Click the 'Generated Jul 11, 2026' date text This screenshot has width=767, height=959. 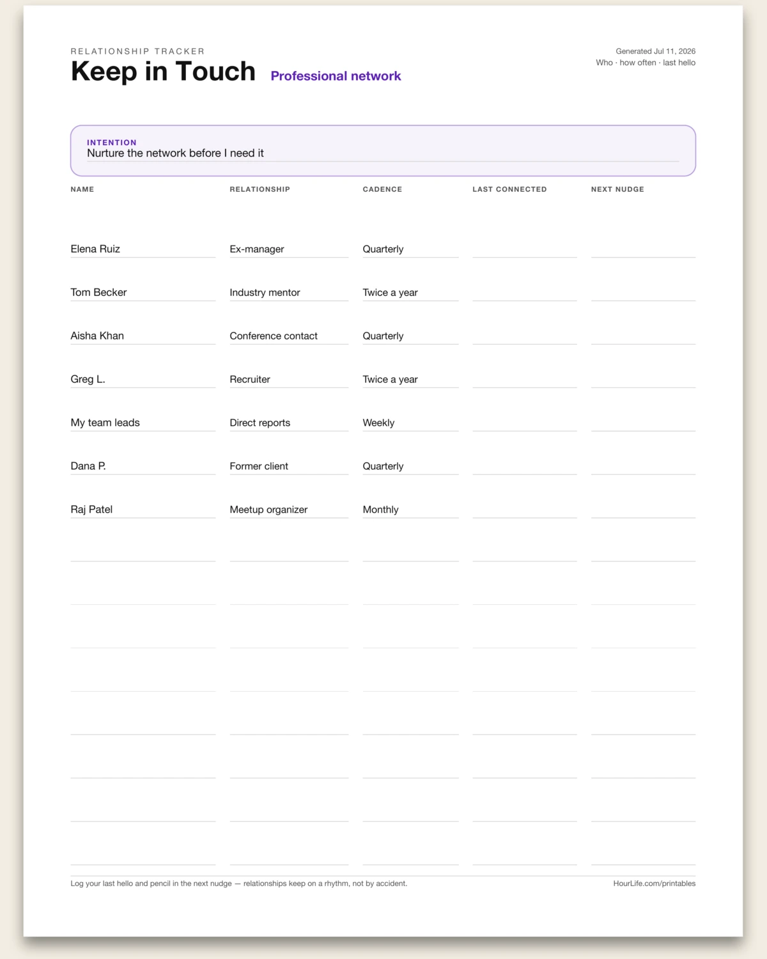coord(655,51)
